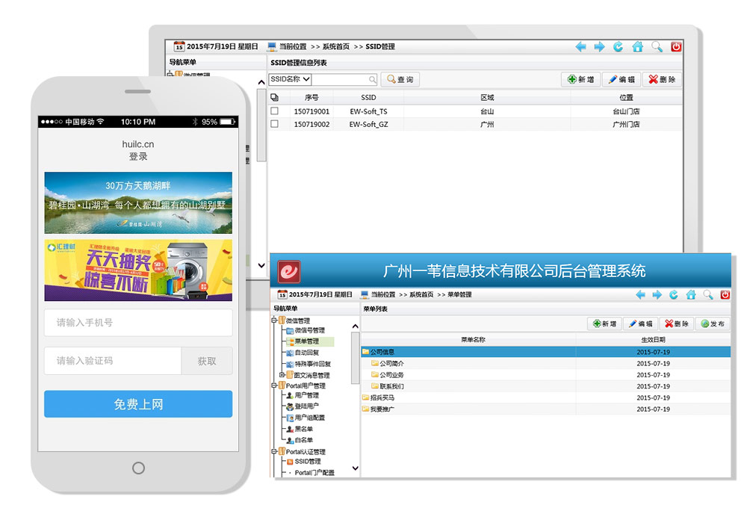Click home icon in SSID管理 window toolbar
The height and width of the screenshot is (520, 747).
pyautogui.click(x=637, y=47)
